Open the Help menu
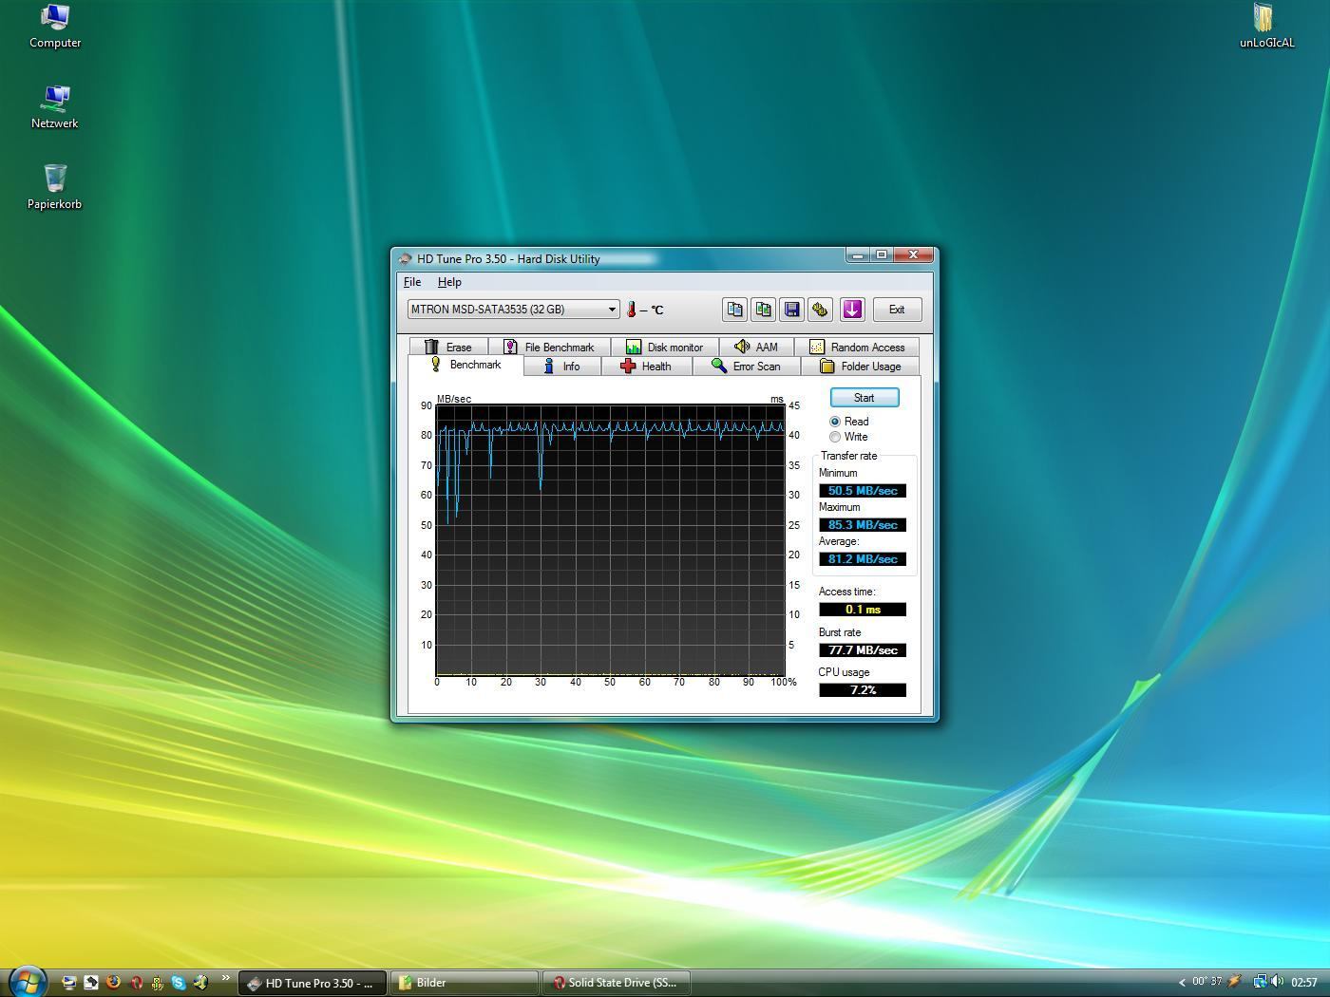The width and height of the screenshot is (1330, 997). pos(449,282)
